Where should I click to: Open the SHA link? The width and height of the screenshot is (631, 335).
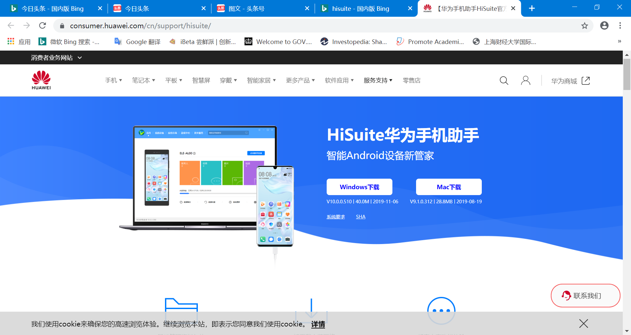(x=361, y=217)
